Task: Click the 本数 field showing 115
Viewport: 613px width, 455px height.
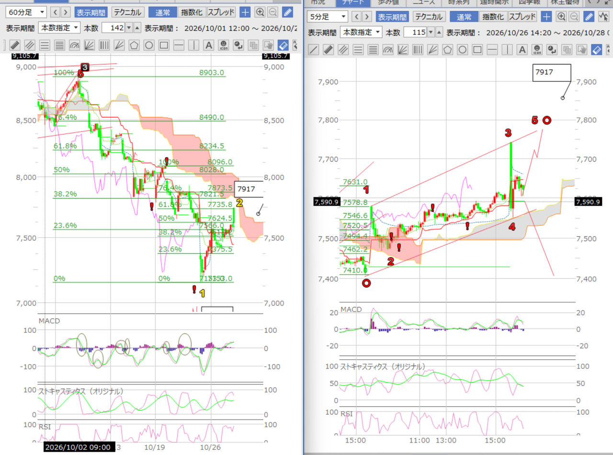Action: (415, 32)
